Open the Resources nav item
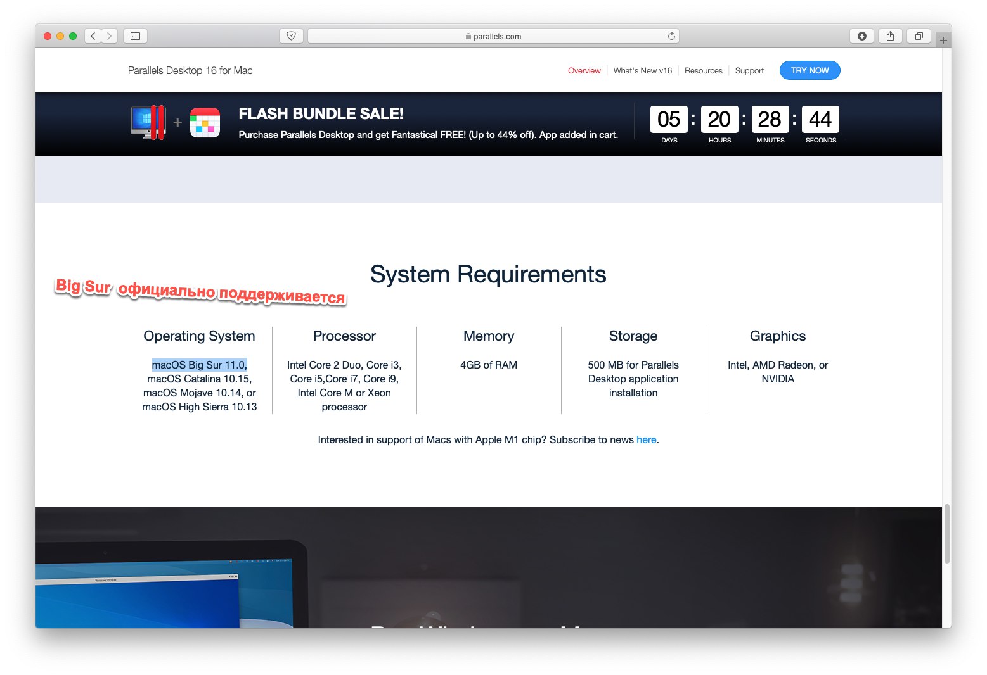 click(x=703, y=71)
